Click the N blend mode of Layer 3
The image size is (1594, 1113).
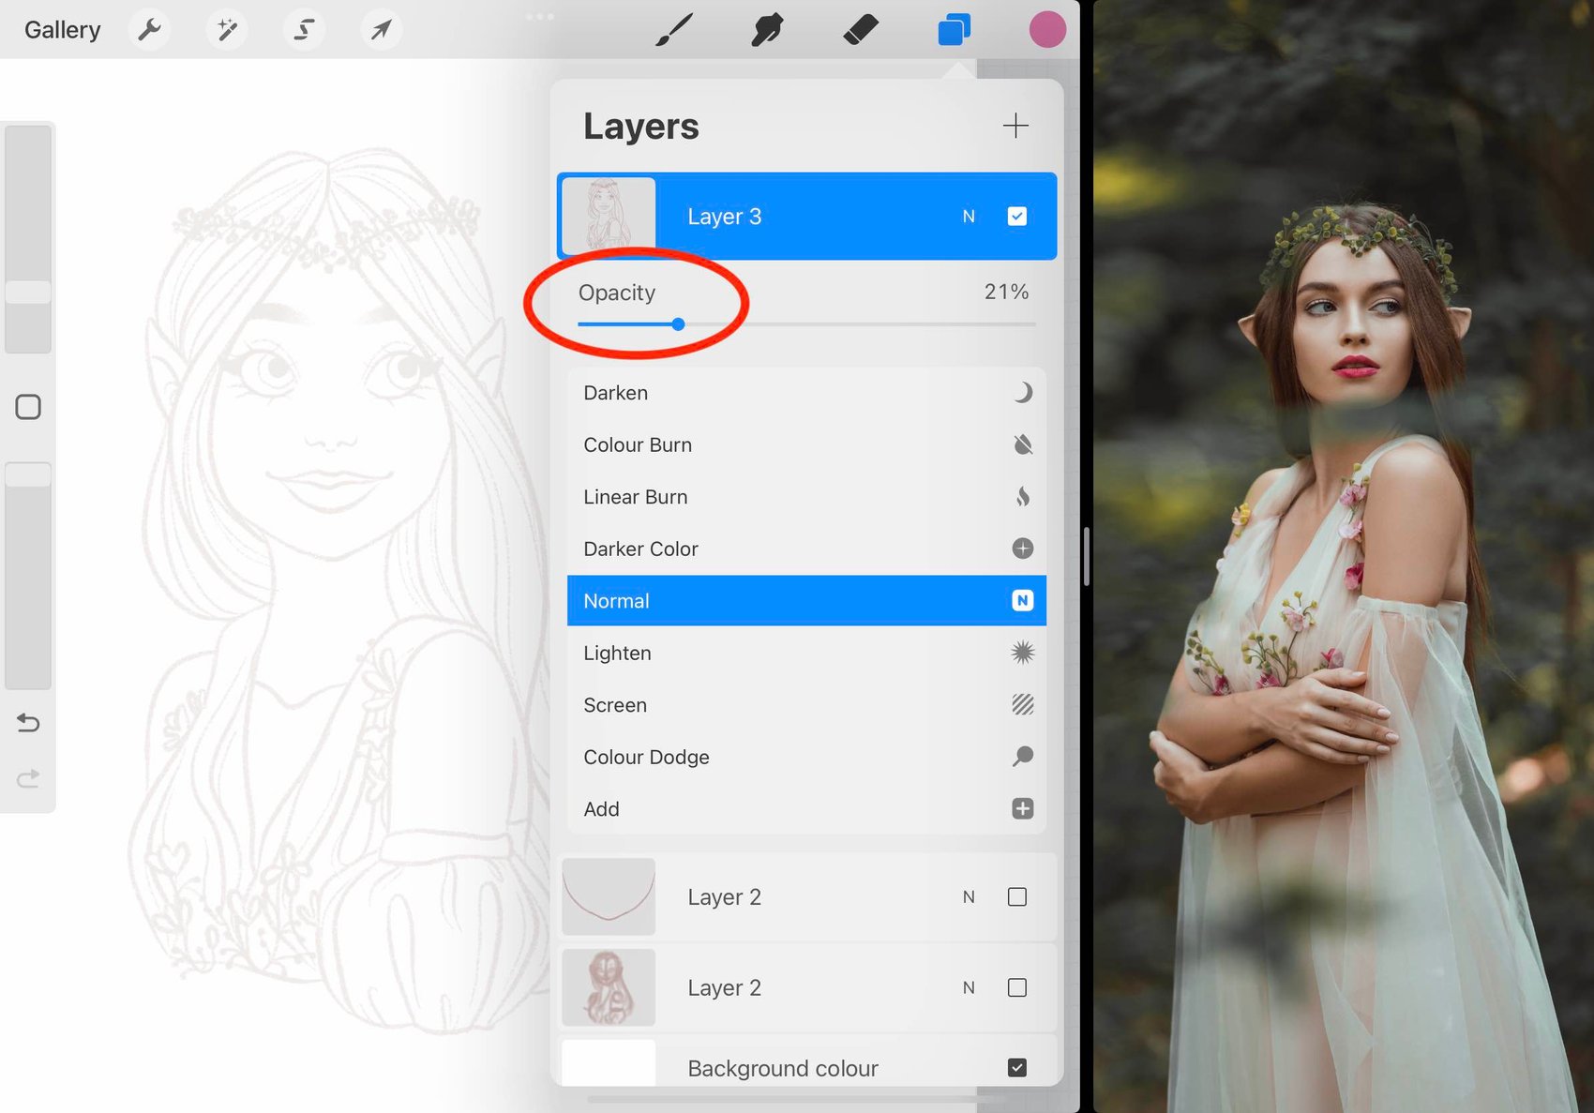click(969, 217)
